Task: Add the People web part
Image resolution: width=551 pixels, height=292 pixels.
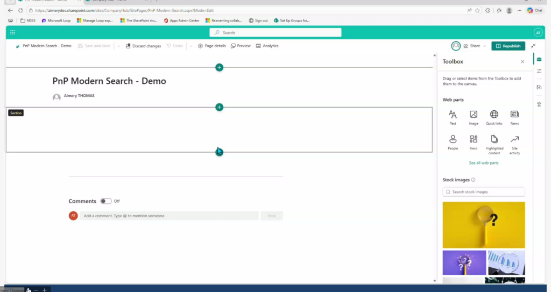Action: 453,143
